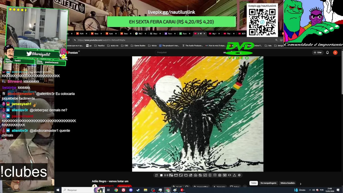Select the Todos filter chip
Image resolution: width=343 pixels, height=193 pixels.
point(253,183)
